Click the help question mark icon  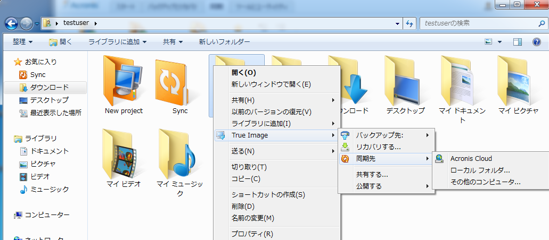click(536, 42)
